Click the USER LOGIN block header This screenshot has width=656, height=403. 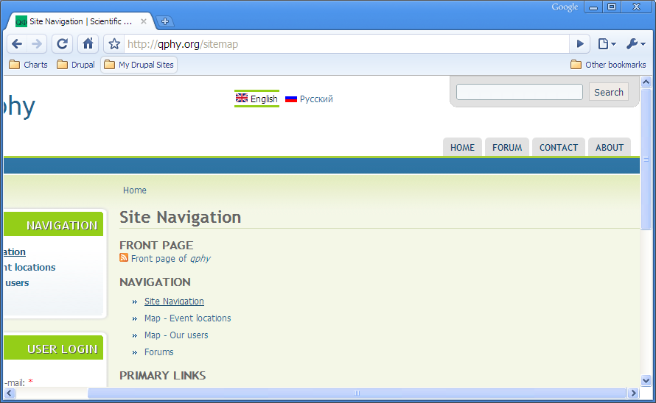54,349
